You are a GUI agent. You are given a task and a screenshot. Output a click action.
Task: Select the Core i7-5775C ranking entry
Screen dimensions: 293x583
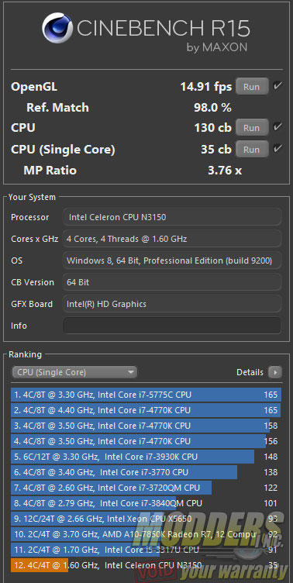(x=146, y=395)
